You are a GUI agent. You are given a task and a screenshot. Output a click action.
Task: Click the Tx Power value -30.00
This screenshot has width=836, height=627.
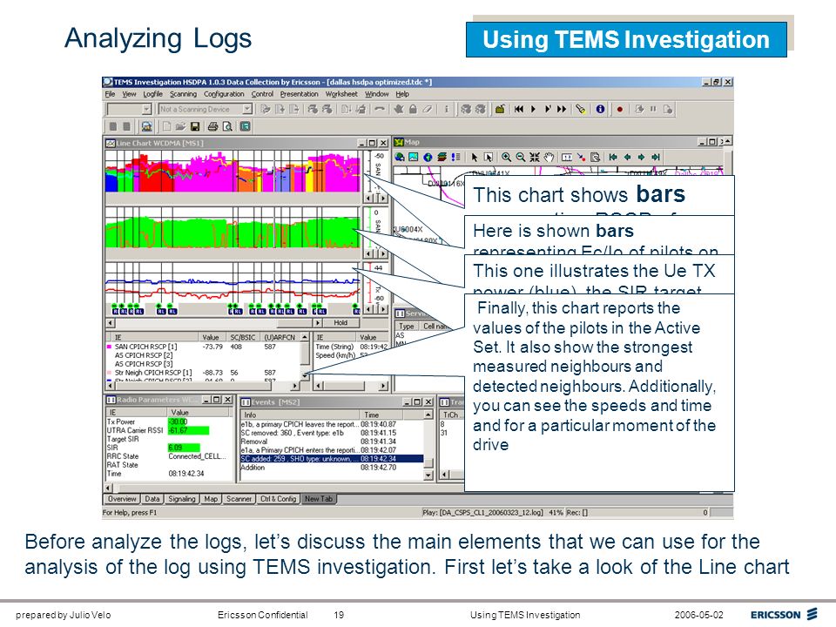pos(179,421)
